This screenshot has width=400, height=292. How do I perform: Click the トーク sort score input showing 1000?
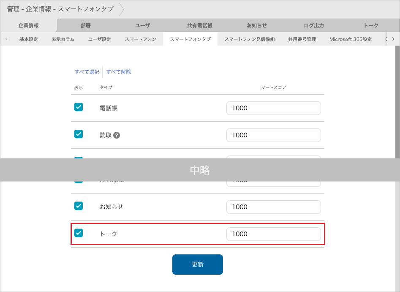click(273, 234)
